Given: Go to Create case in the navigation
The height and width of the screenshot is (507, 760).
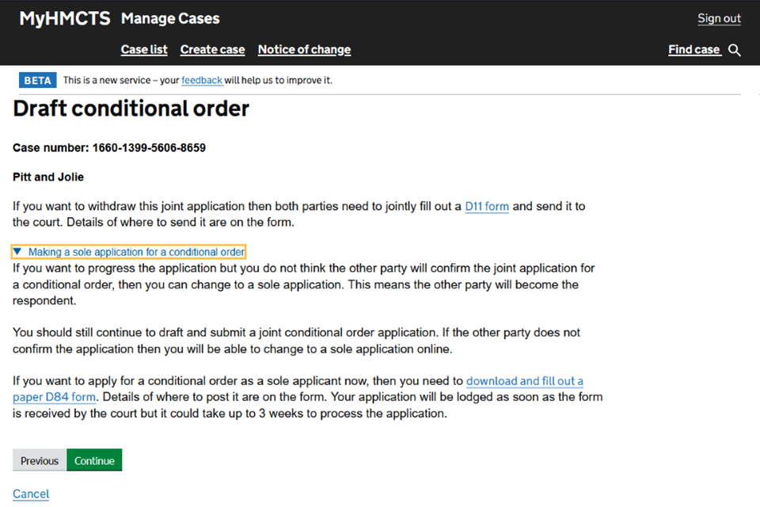Looking at the screenshot, I should click(212, 49).
